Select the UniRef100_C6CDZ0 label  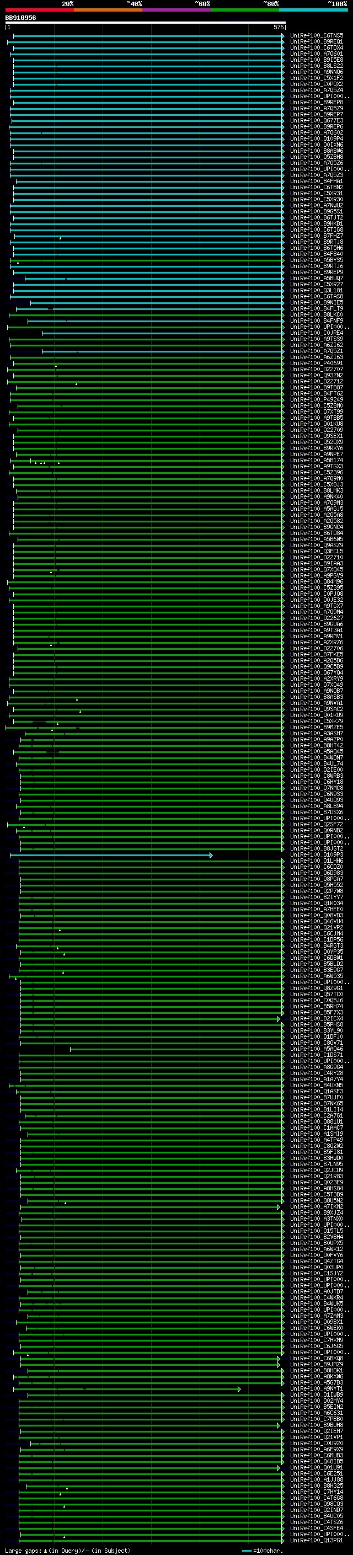(x=317, y=867)
